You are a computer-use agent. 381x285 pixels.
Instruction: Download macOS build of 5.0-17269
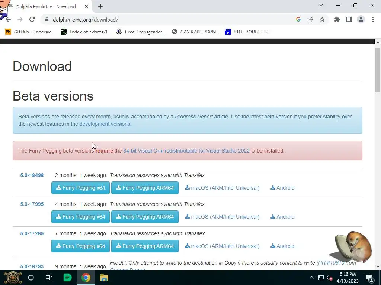pos(222,246)
